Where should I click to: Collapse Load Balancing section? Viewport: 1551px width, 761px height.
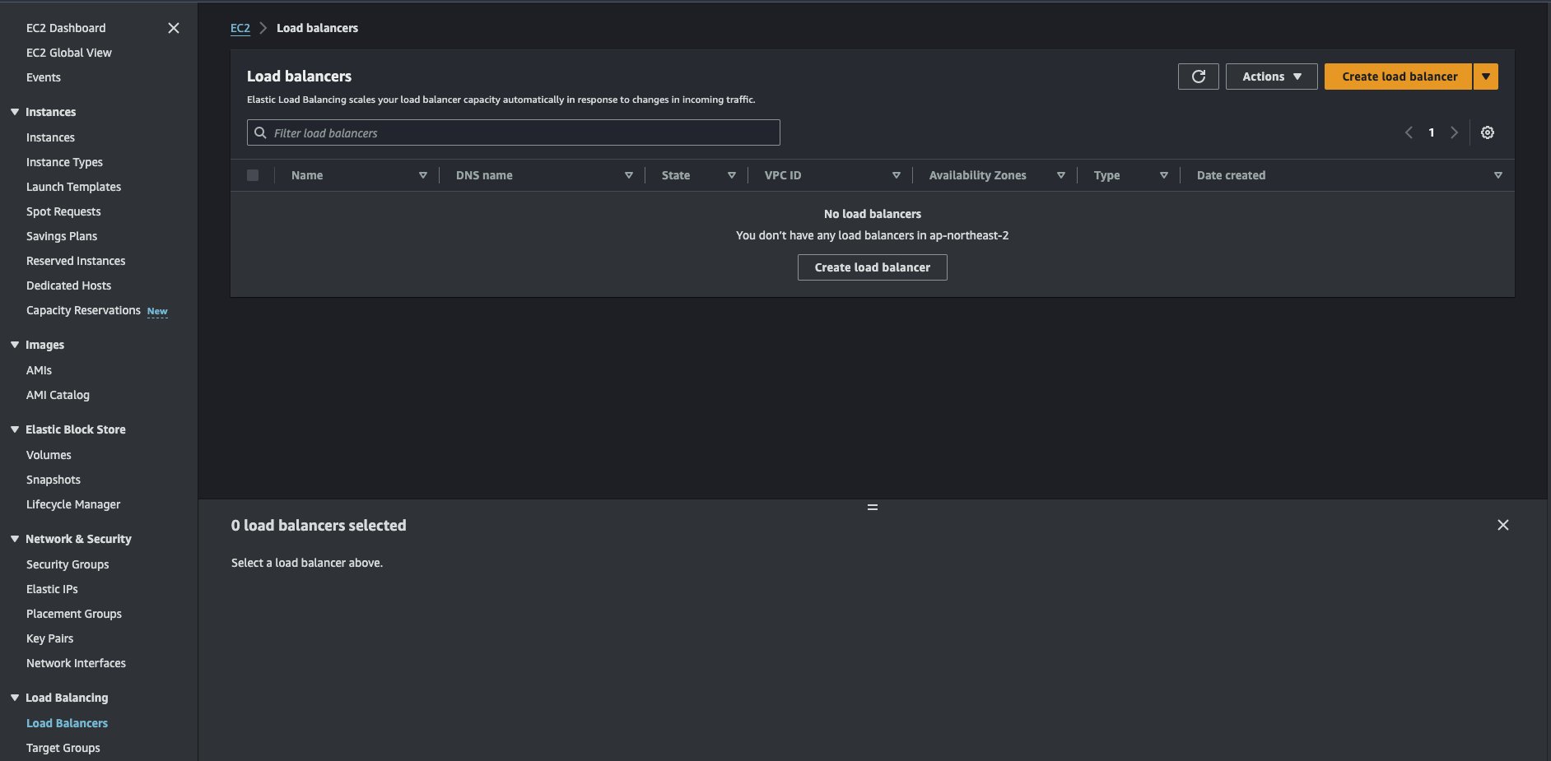15,698
